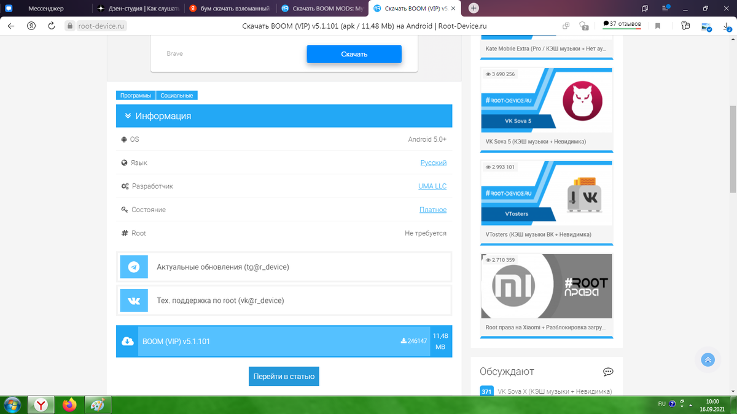The image size is (737, 414).
Task: Open the Русский language link
Action: coord(434,163)
